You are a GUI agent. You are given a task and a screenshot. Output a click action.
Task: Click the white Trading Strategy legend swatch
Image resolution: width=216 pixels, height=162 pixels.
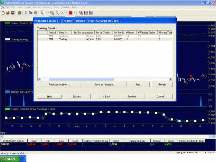(x=8, y=39)
